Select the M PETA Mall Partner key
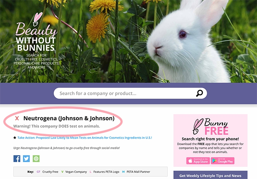Image resolution: width=257 pixels, height=179 pixels. [136, 172]
